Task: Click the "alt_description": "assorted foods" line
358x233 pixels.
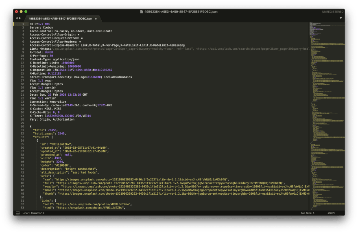Action: [x=70, y=173]
